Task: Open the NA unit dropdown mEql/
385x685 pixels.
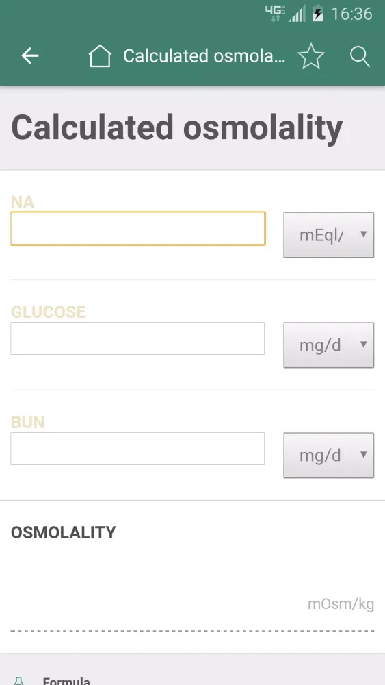Action: (x=329, y=235)
